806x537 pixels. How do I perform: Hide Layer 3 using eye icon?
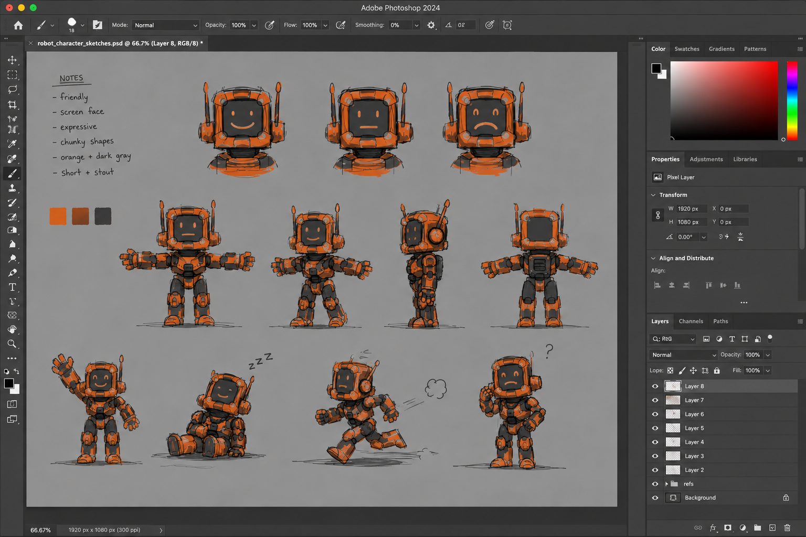(655, 456)
